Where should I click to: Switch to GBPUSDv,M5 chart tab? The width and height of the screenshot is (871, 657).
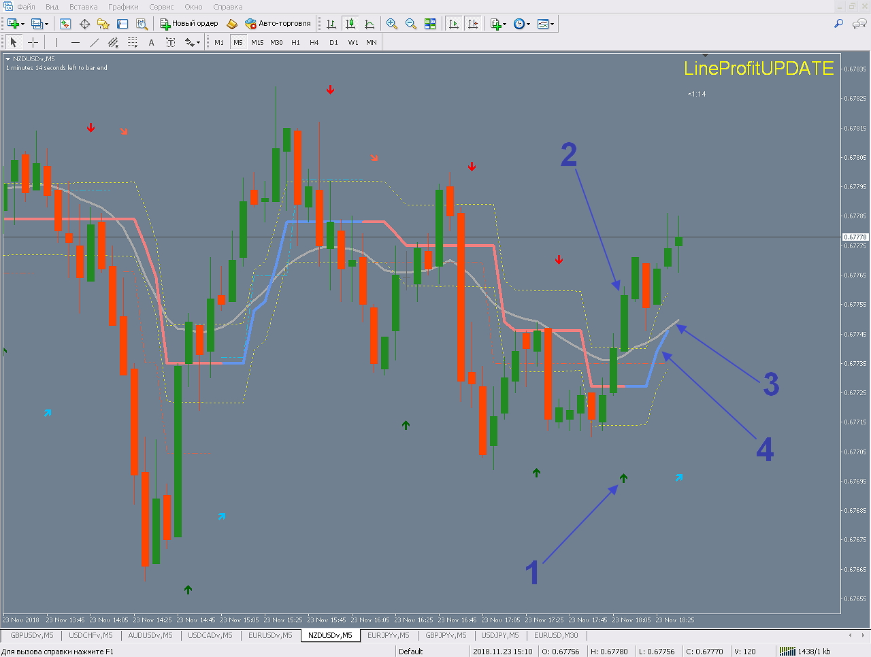pyautogui.click(x=32, y=635)
